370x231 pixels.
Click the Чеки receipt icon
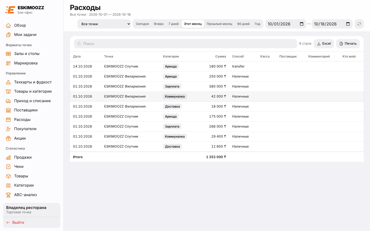point(8,167)
